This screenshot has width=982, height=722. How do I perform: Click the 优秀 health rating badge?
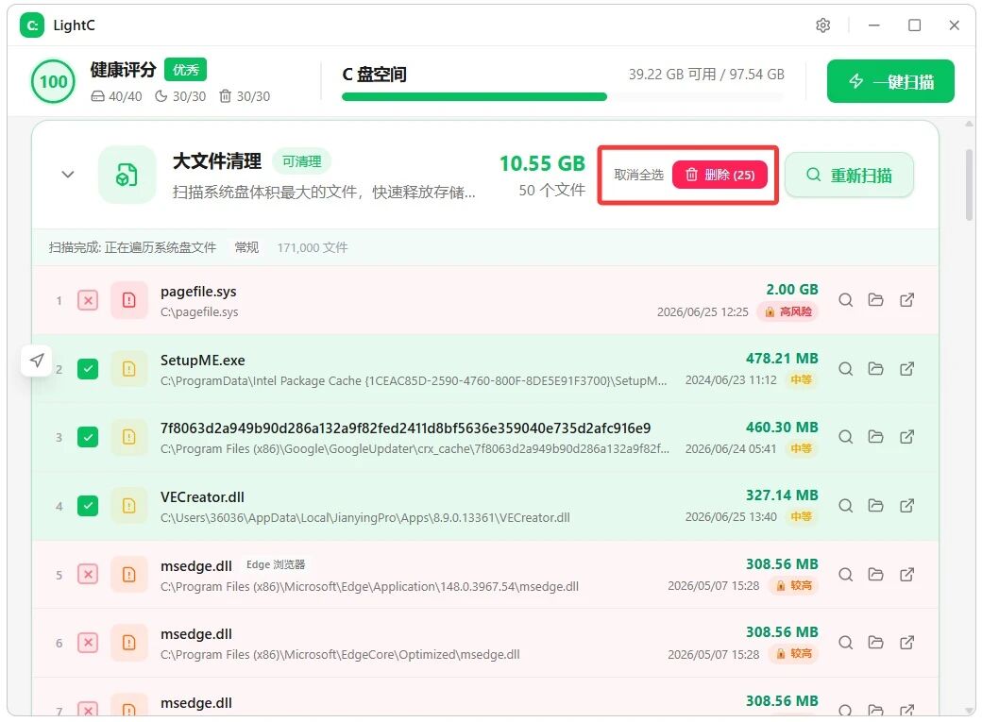(185, 70)
